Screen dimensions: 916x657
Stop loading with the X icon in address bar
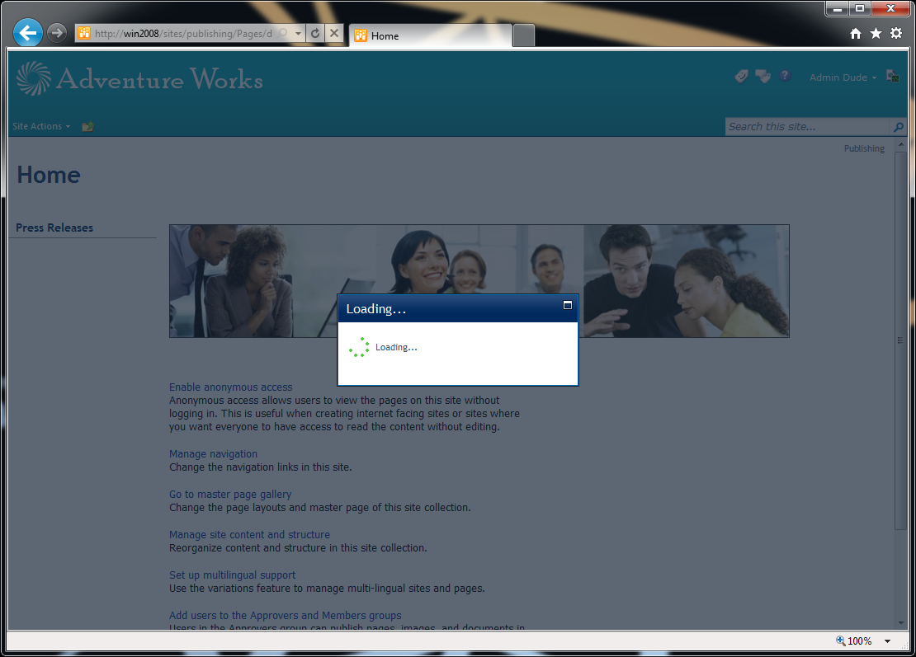(x=334, y=33)
